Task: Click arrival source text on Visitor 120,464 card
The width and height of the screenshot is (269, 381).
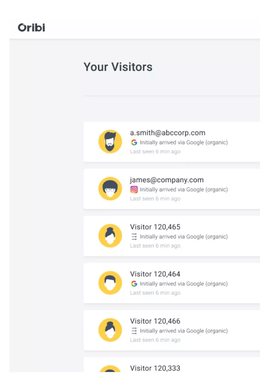Action: 184,284
